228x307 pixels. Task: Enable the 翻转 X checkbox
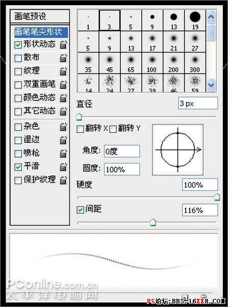coord(80,129)
